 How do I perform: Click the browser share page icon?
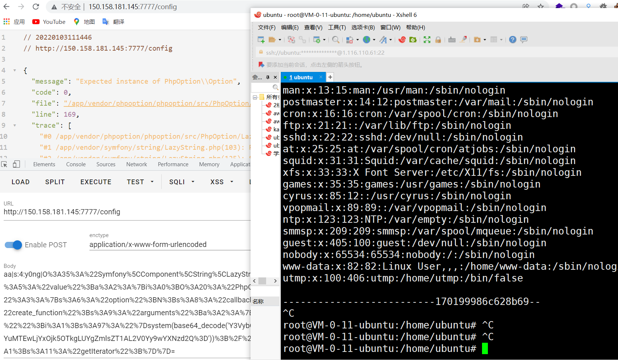526,6
